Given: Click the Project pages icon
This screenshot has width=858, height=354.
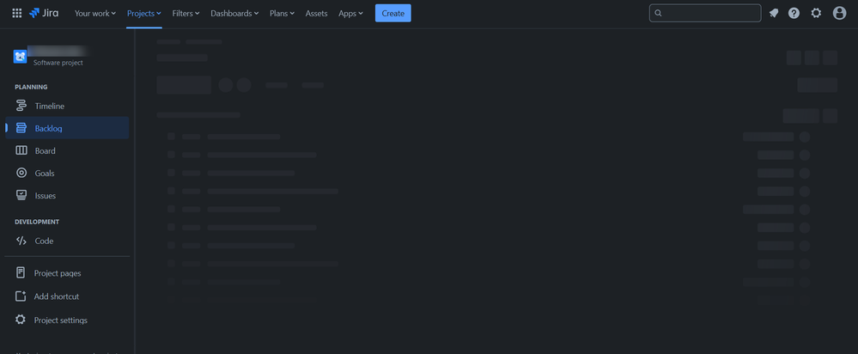Looking at the screenshot, I should (x=21, y=273).
